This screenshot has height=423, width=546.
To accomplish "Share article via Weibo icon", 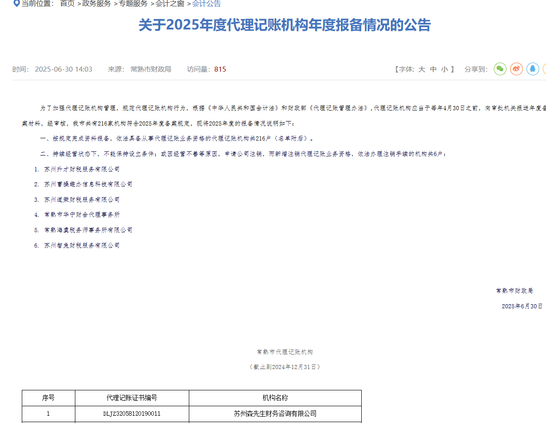I will coord(516,69).
